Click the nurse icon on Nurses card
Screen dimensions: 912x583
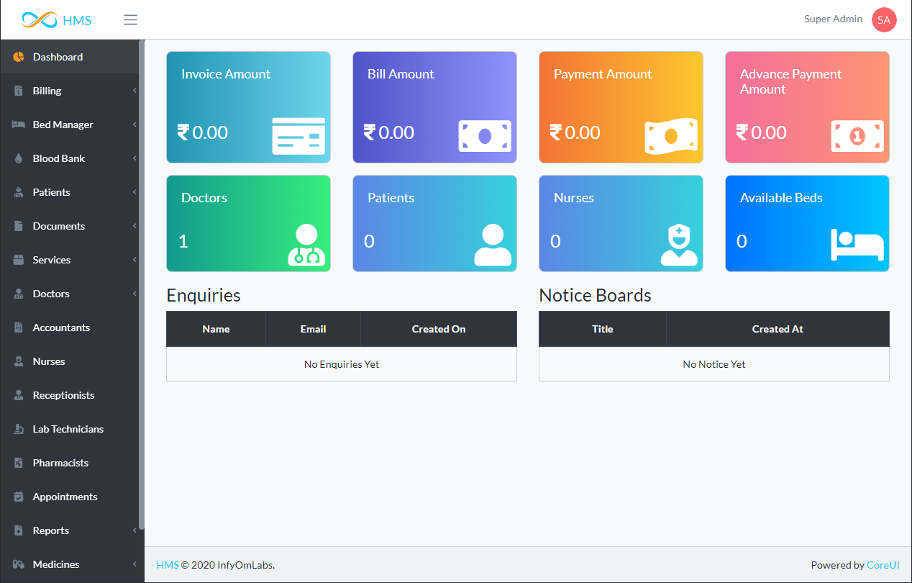pos(679,245)
